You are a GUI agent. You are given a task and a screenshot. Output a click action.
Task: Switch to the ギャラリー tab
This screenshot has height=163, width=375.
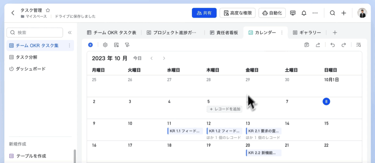click(x=307, y=33)
